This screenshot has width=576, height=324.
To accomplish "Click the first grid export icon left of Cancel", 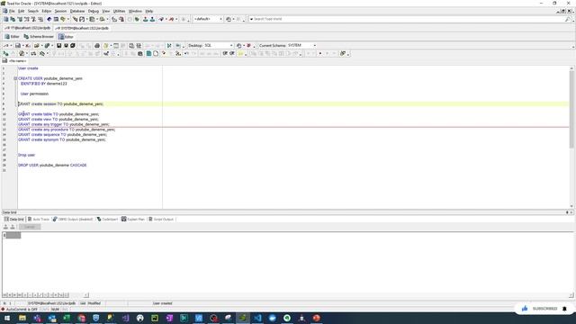I will point(5,227).
